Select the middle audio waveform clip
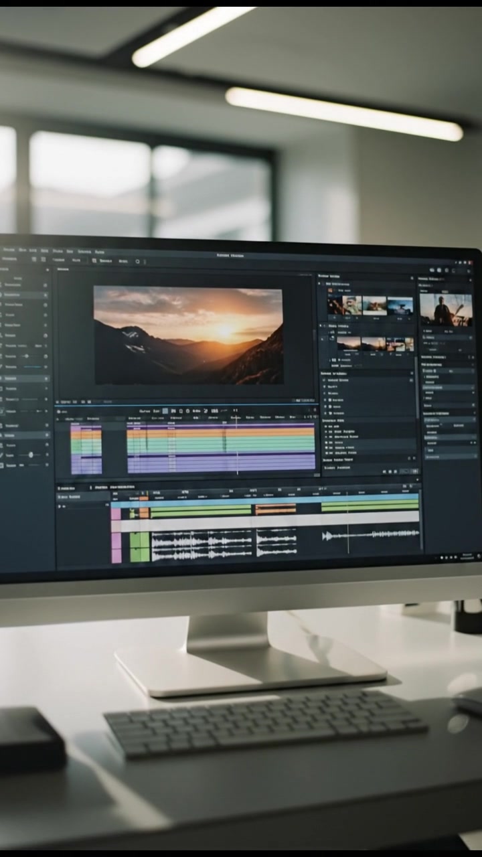The height and width of the screenshot is (857, 482). pyautogui.click(x=276, y=542)
